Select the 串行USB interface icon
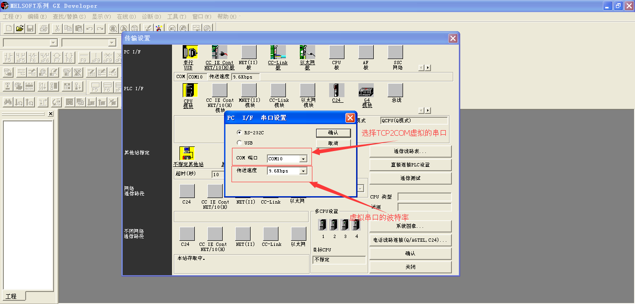The height and width of the screenshot is (304, 635). [191, 52]
